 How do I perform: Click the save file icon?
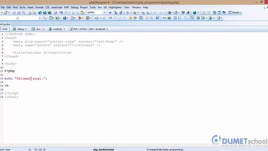click(x=14, y=13)
